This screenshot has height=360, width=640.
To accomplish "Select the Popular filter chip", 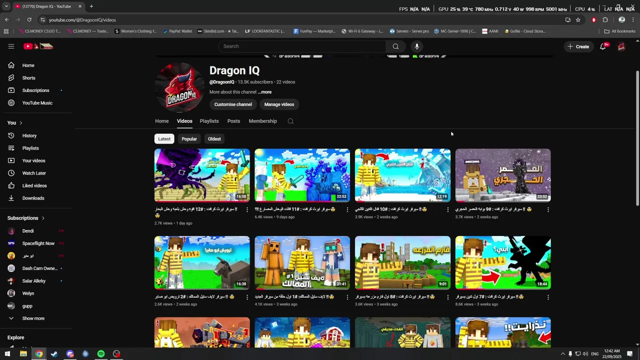I will pyautogui.click(x=189, y=139).
